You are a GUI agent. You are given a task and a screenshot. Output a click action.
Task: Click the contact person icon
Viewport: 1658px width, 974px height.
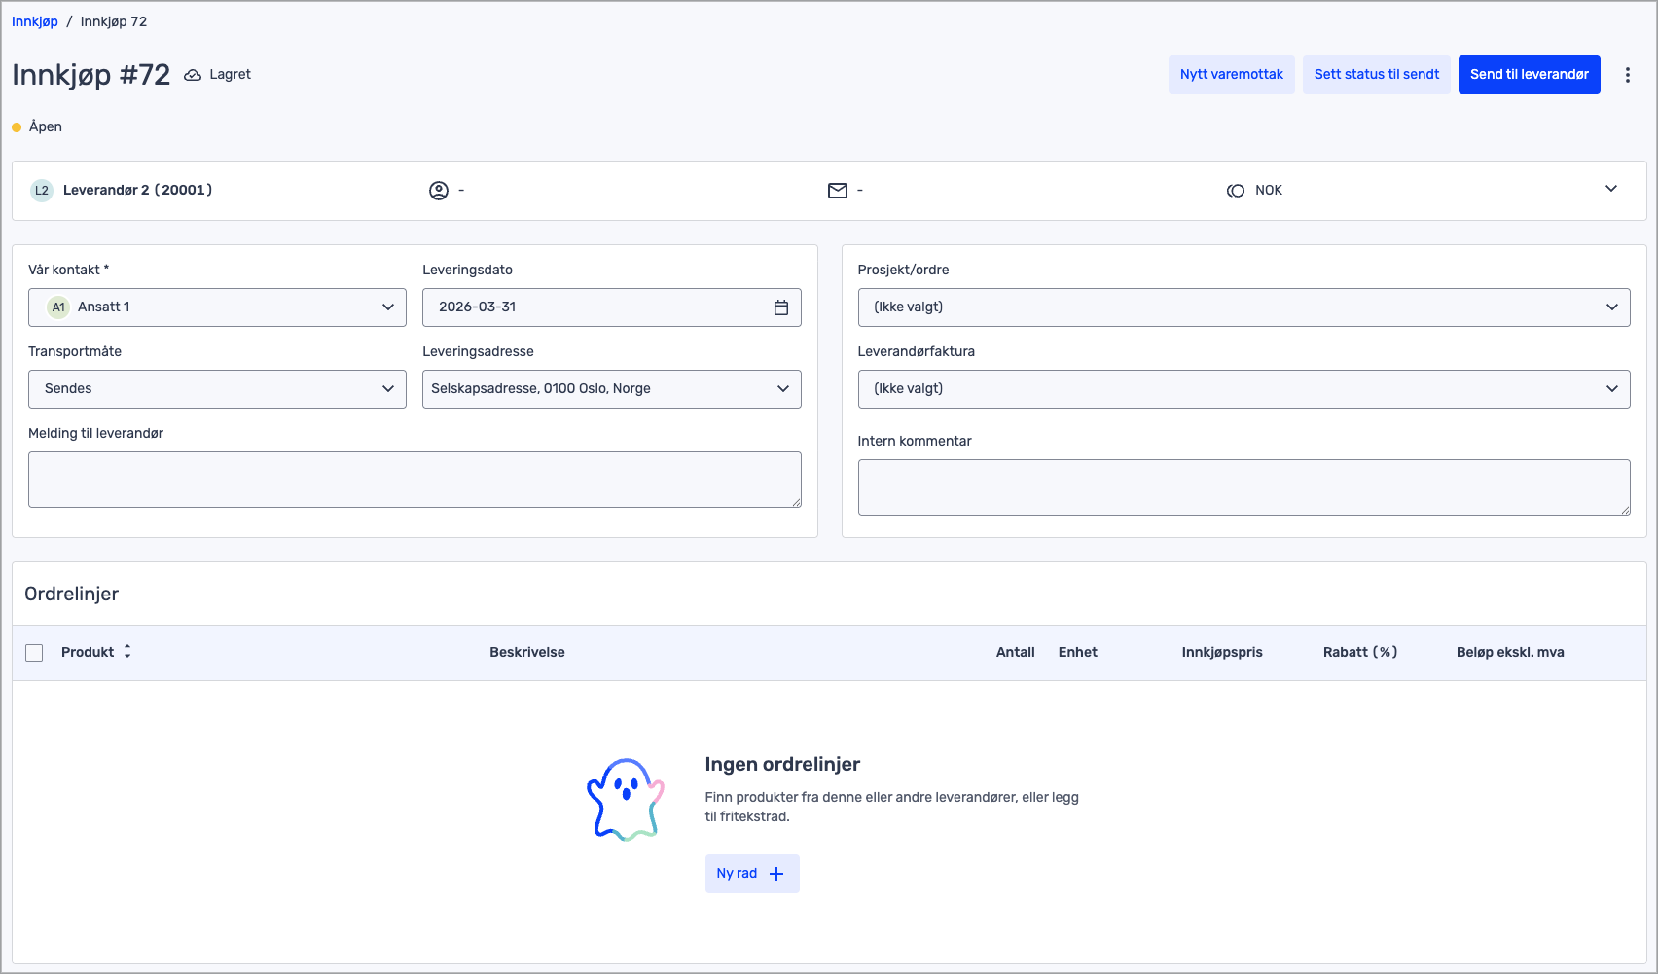click(x=439, y=191)
